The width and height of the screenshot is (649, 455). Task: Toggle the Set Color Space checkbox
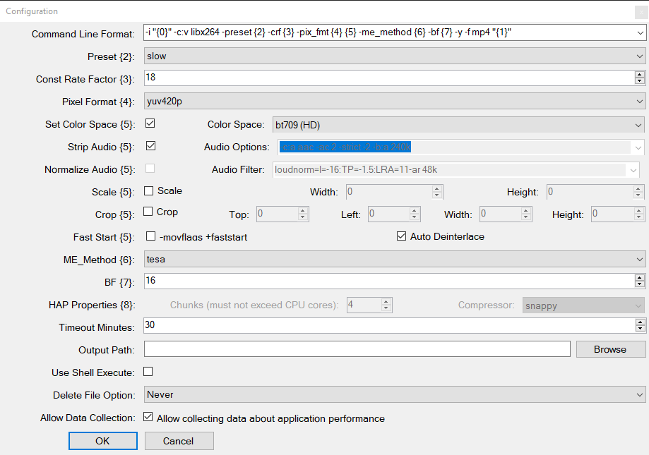tap(150, 123)
